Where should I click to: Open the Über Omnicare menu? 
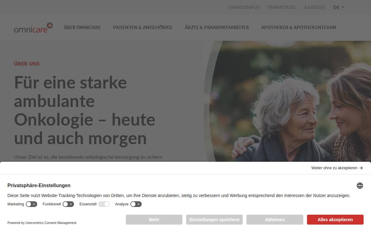click(x=83, y=27)
